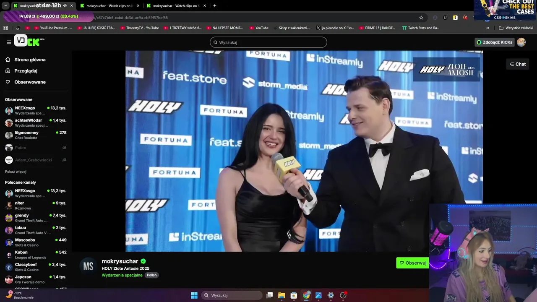Follow mokrysuchar with Obserwuj button

coord(413,263)
